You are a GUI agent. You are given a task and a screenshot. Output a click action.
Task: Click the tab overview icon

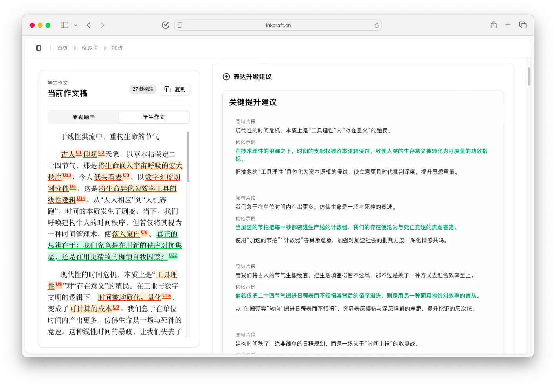523,24
